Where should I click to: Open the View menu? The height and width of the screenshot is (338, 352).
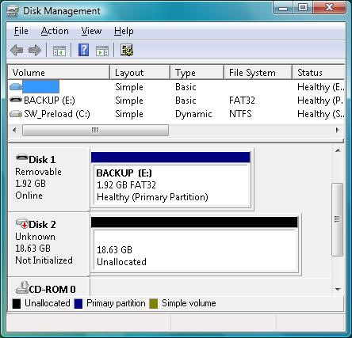coord(91,31)
